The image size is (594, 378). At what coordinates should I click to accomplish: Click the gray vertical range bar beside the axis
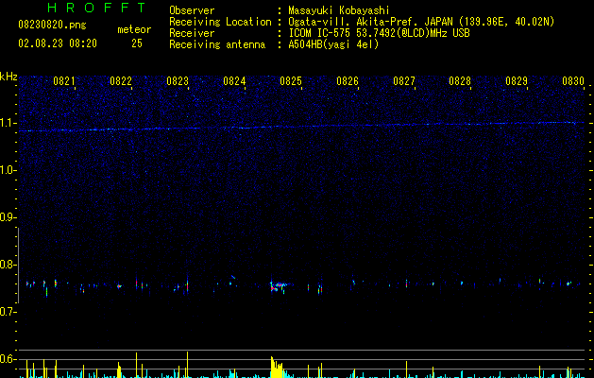[18, 265]
